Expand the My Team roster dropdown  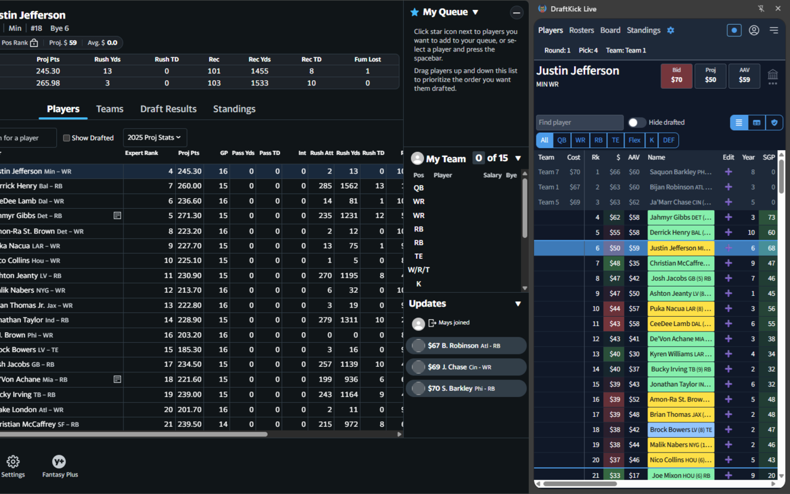[x=518, y=158]
